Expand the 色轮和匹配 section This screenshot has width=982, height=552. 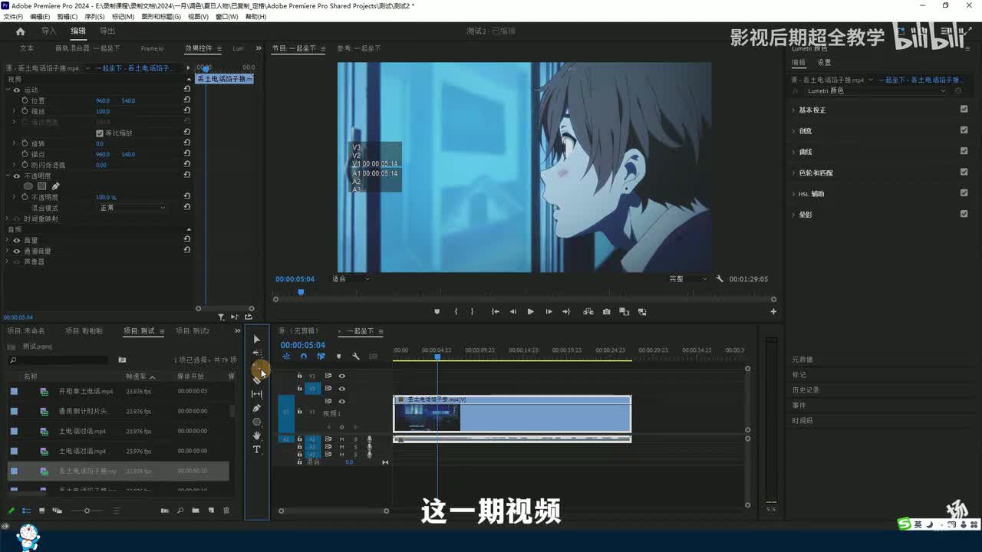click(793, 173)
